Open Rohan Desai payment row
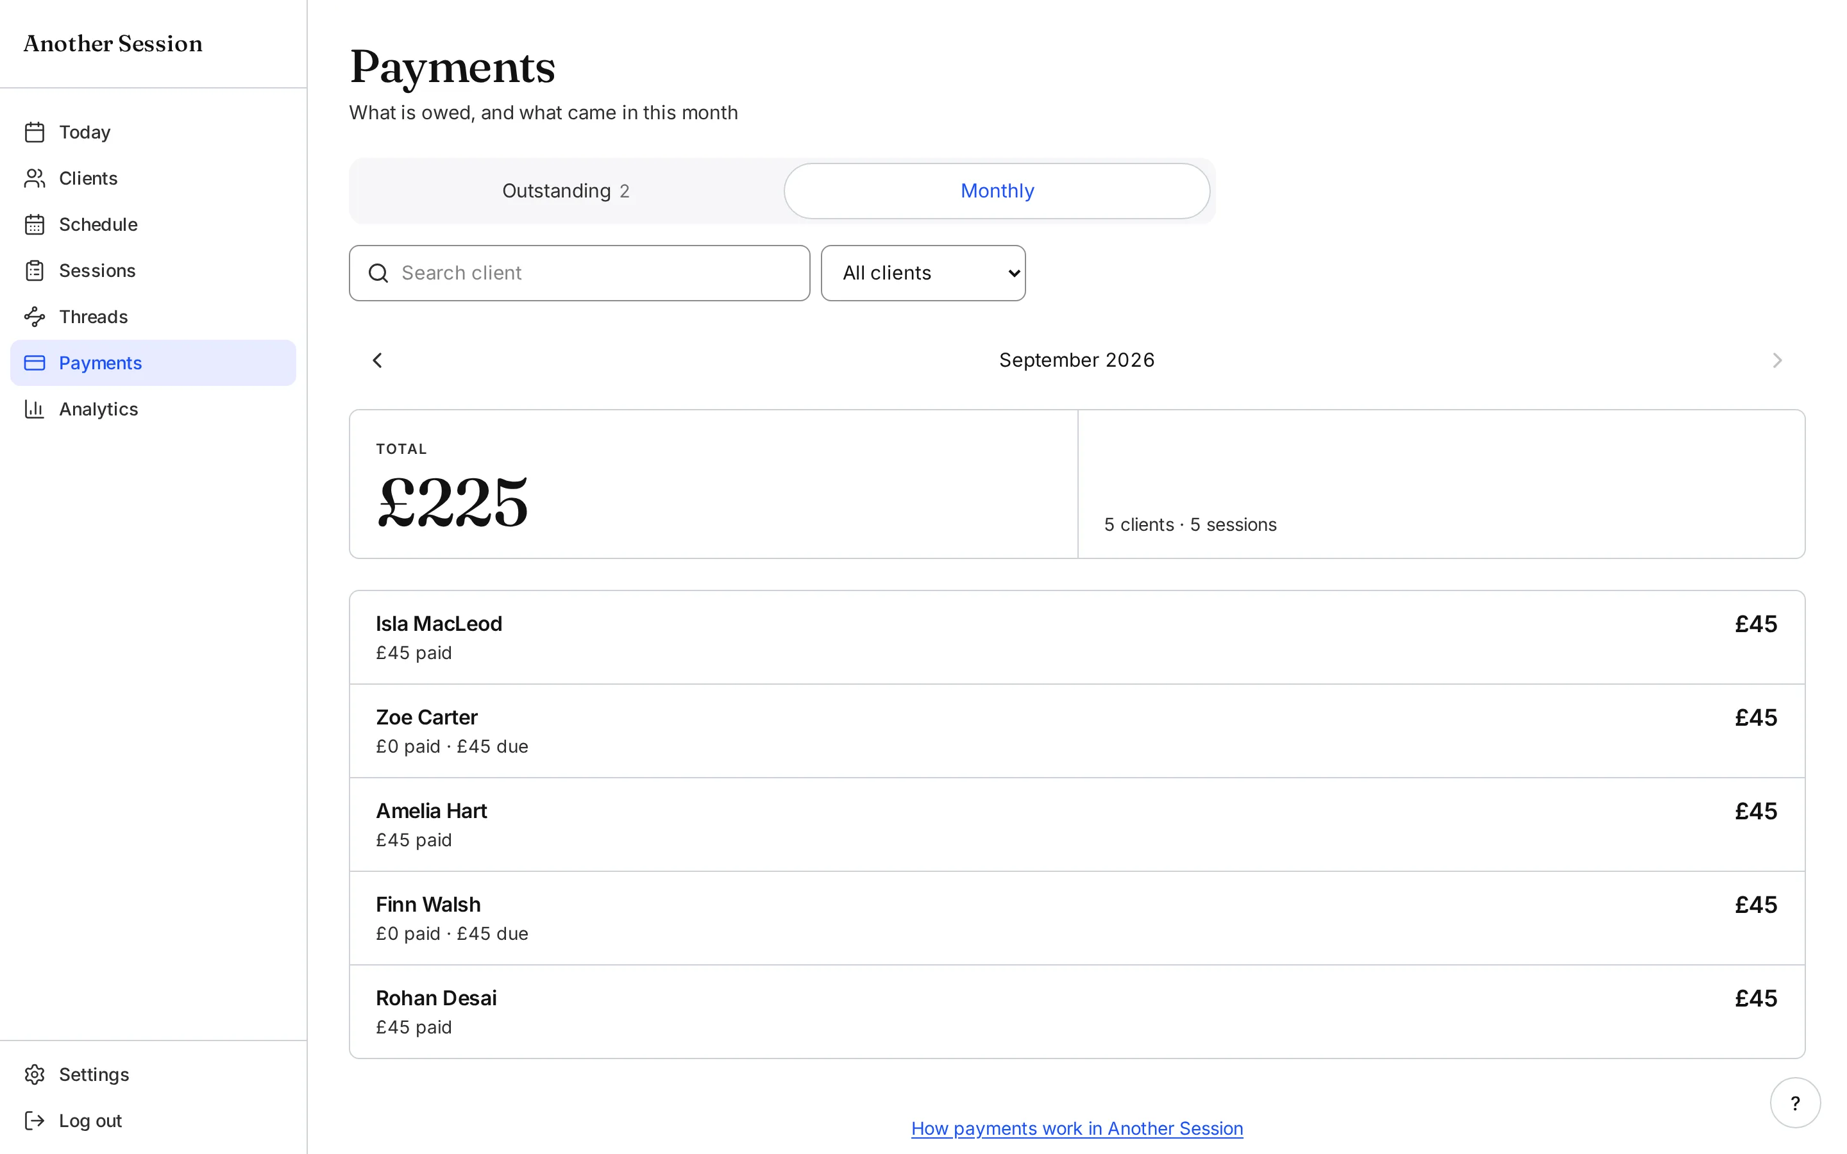Screen dimensions: 1847x1154 (1077, 1011)
